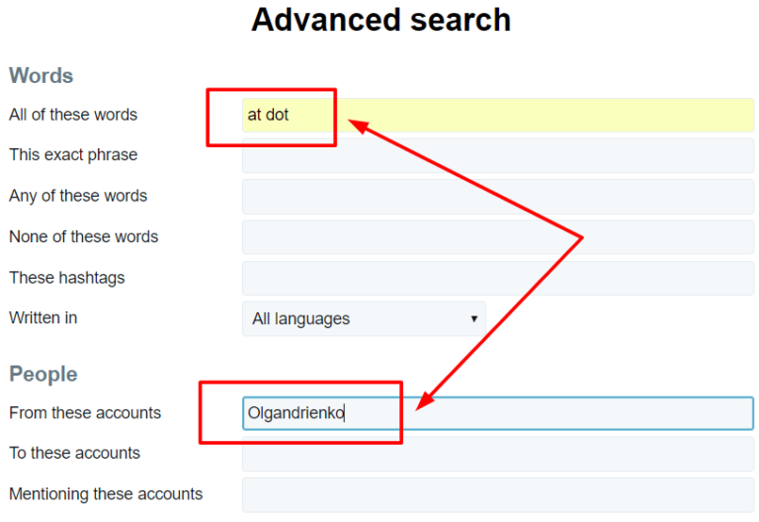Image resolution: width=759 pixels, height=522 pixels.
Task: Click into the 'None of these words' field
Action: (x=498, y=237)
